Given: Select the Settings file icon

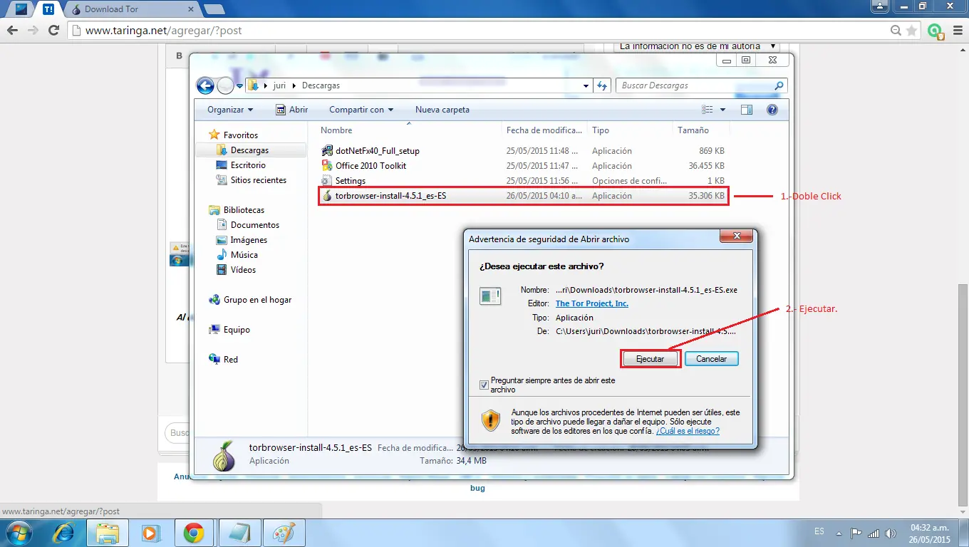Looking at the screenshot, I should point(327,181).
